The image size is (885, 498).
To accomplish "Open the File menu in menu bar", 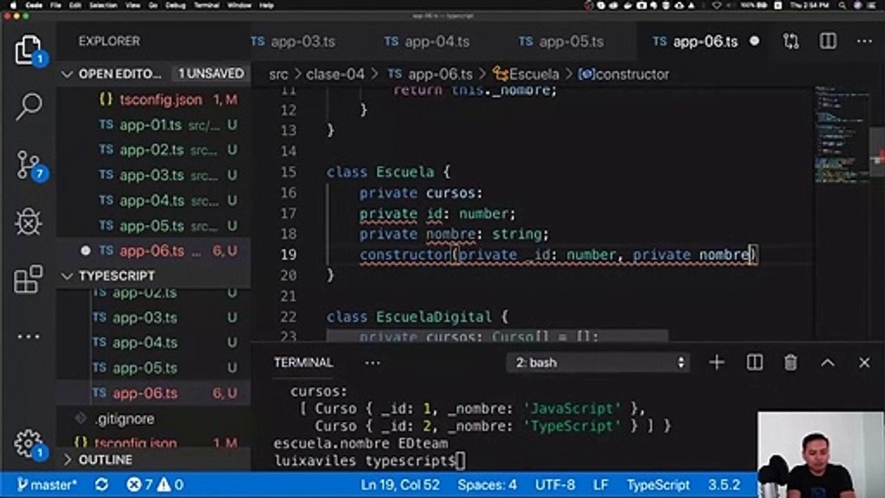I will pyautogui.click(x=55, y=5).
